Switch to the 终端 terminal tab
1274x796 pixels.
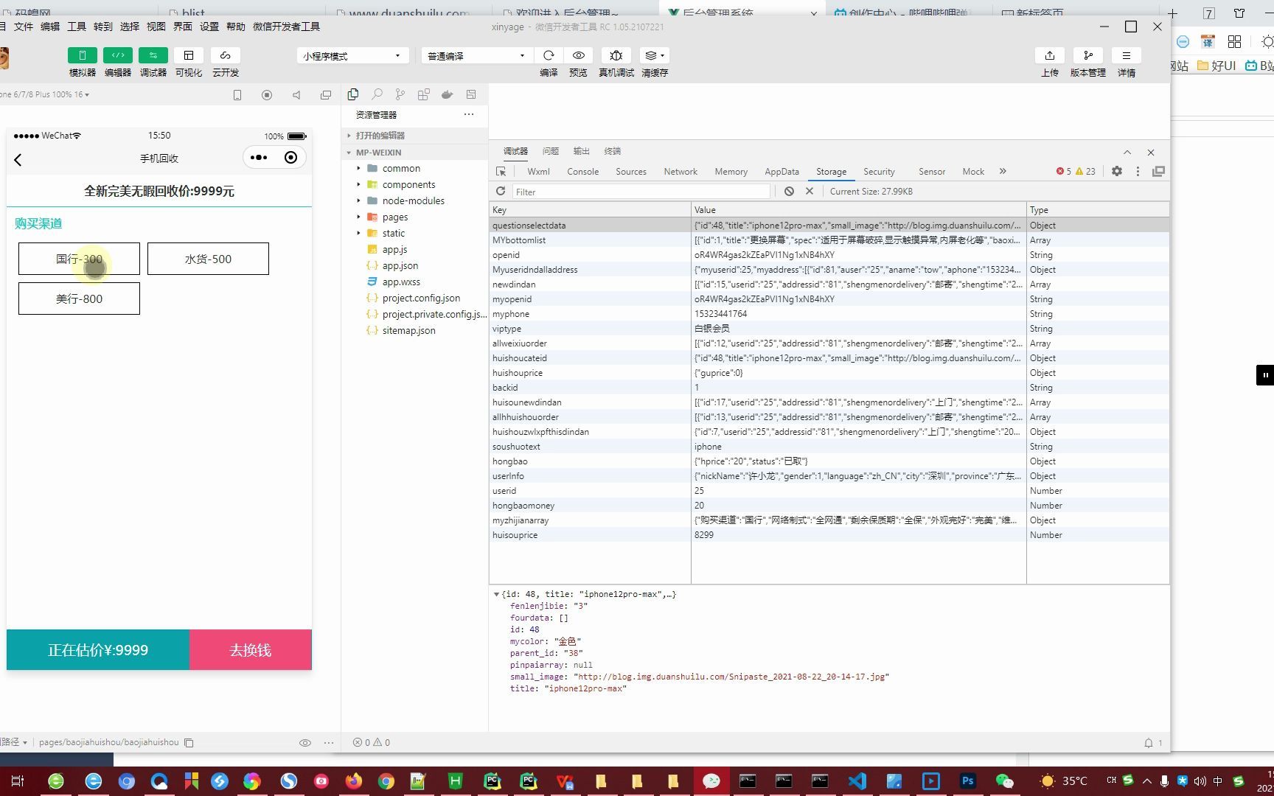[613, 151]
